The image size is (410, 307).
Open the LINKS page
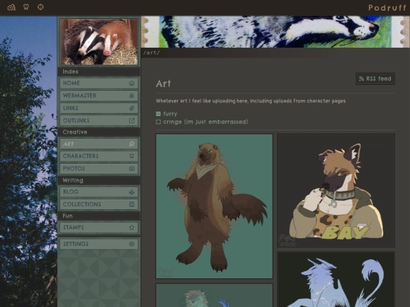point(99,108)
